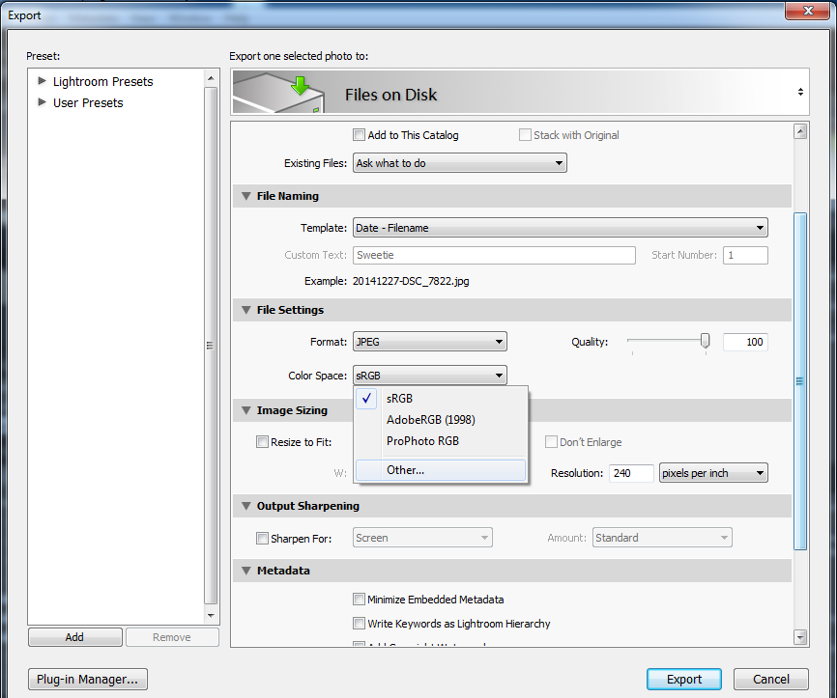Click the Custom Text field
This screenshot has height=698, width=837.
(x=494, y=255)
